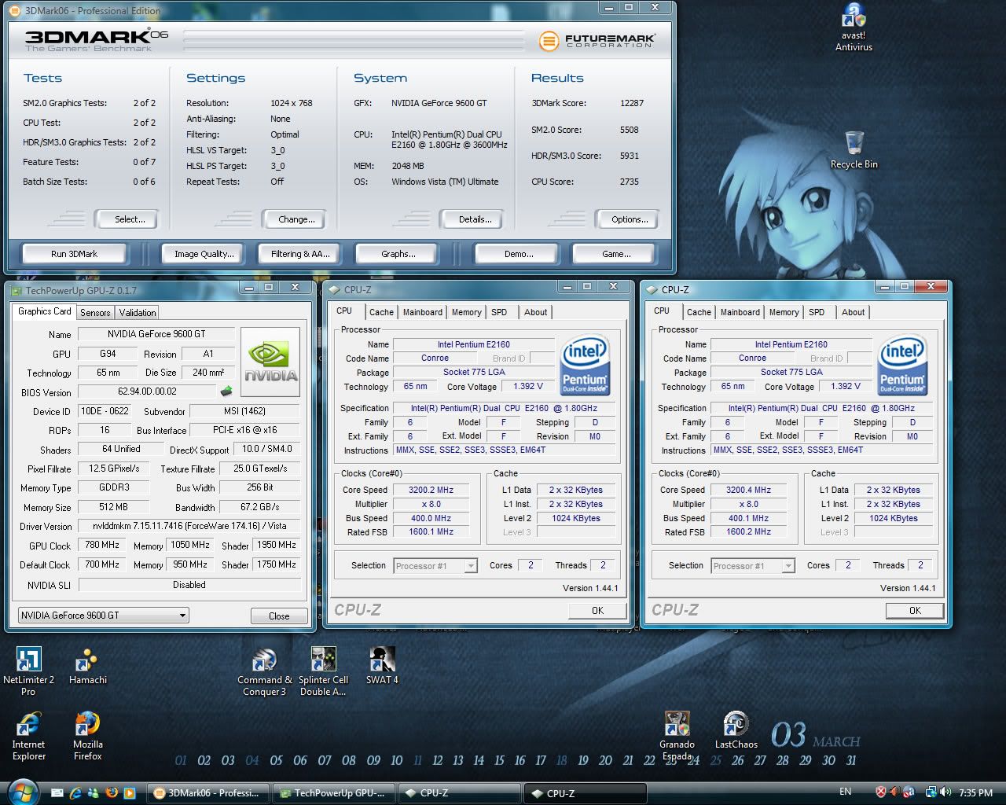Open the SWAT 4 desktop shortcut
This screenshot has width=1006, height=805.
click(382, 660)
